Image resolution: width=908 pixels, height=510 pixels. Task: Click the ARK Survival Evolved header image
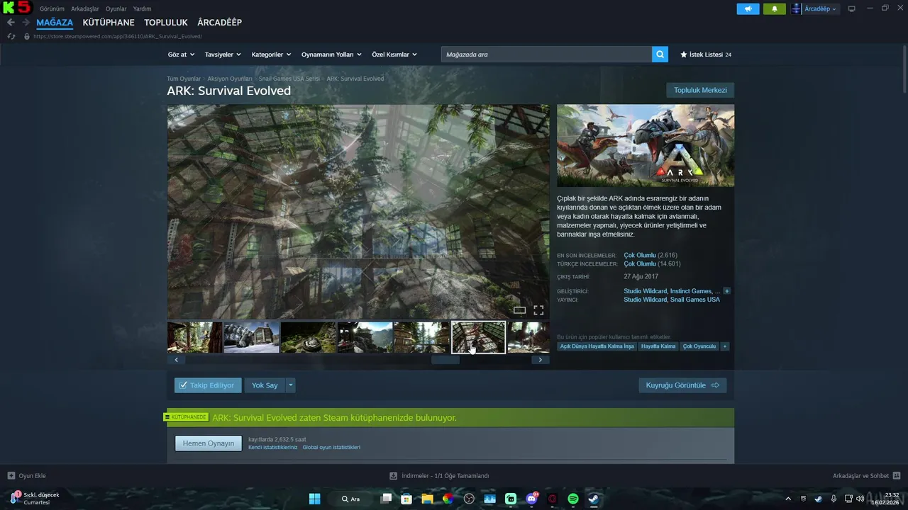pos(646,146)
